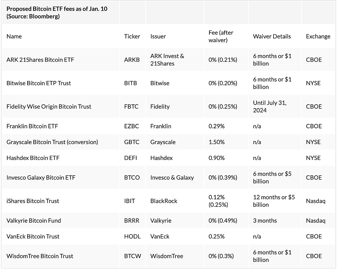This screenshot has height=269, width=337.
Task: Select the BITB ticker cell
Action: [x=130, y=83]
